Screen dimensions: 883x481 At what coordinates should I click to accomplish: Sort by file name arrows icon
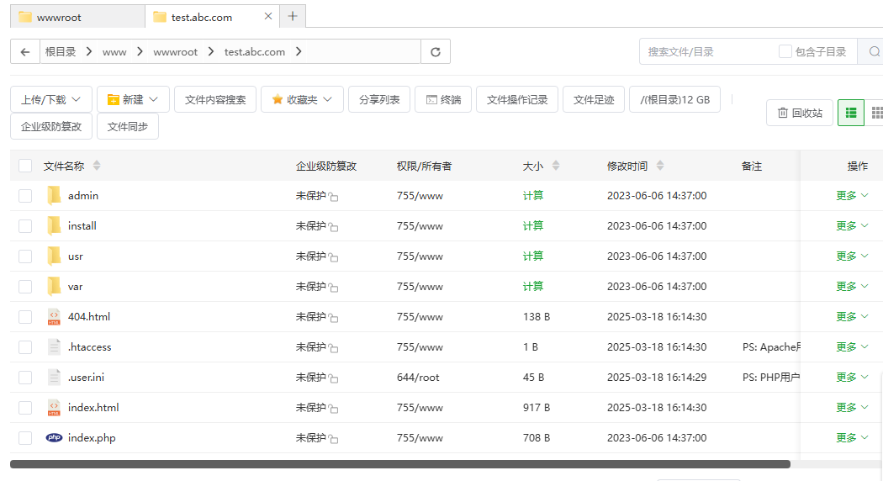pos(97,166)
